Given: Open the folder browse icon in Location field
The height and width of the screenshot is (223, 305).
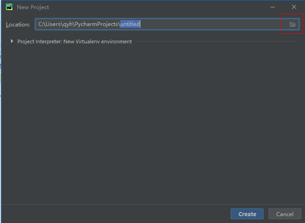Looking at the screenshot, I should 293,24.
